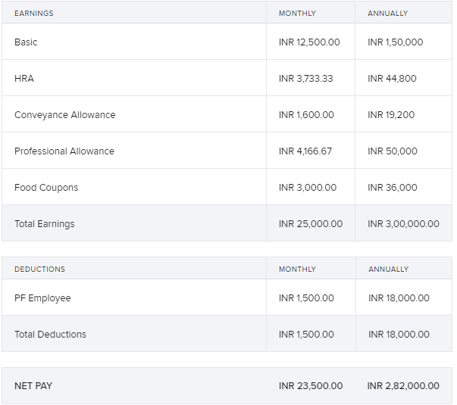Click the Conveyance Allowance label
This screenshot has height=405, width=457.
(64, 115)
